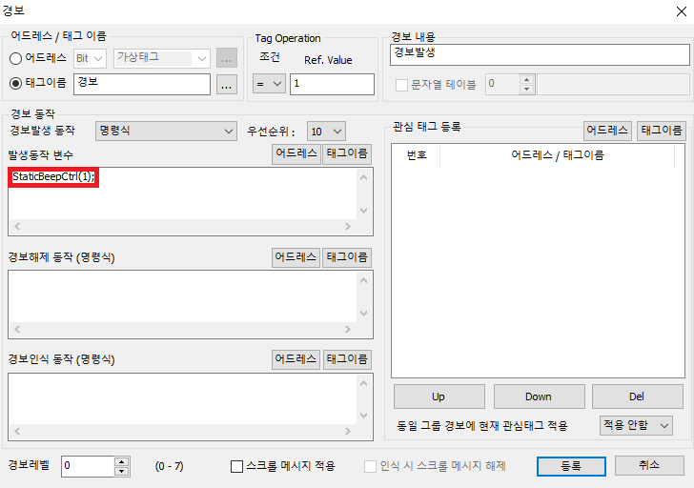Open the 적용 안함 dropdown
Image resolution: width=694 pixels, height=488 pixels.
click(636, 426)
